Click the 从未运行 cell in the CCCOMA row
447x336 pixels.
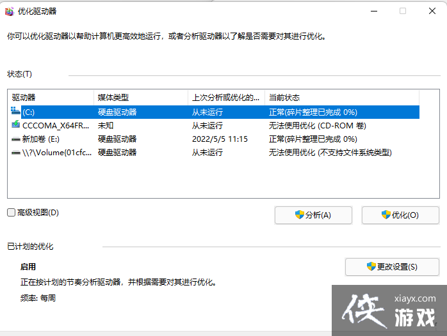click(x=207, y=126)
